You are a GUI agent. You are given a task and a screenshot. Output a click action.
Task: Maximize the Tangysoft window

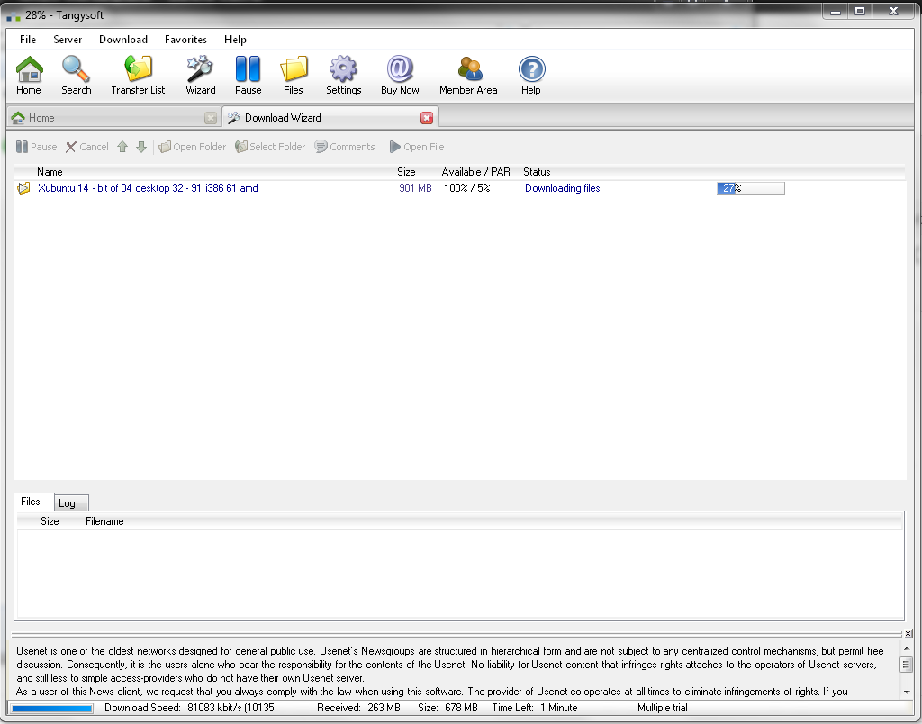(860, 11)
